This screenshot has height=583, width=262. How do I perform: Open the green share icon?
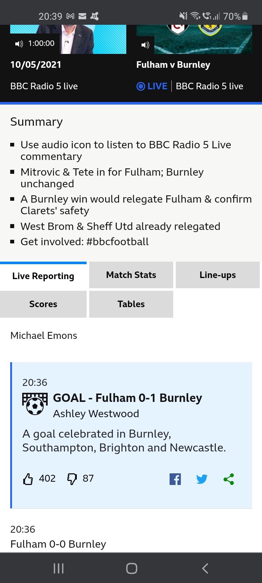coord(229,479)
